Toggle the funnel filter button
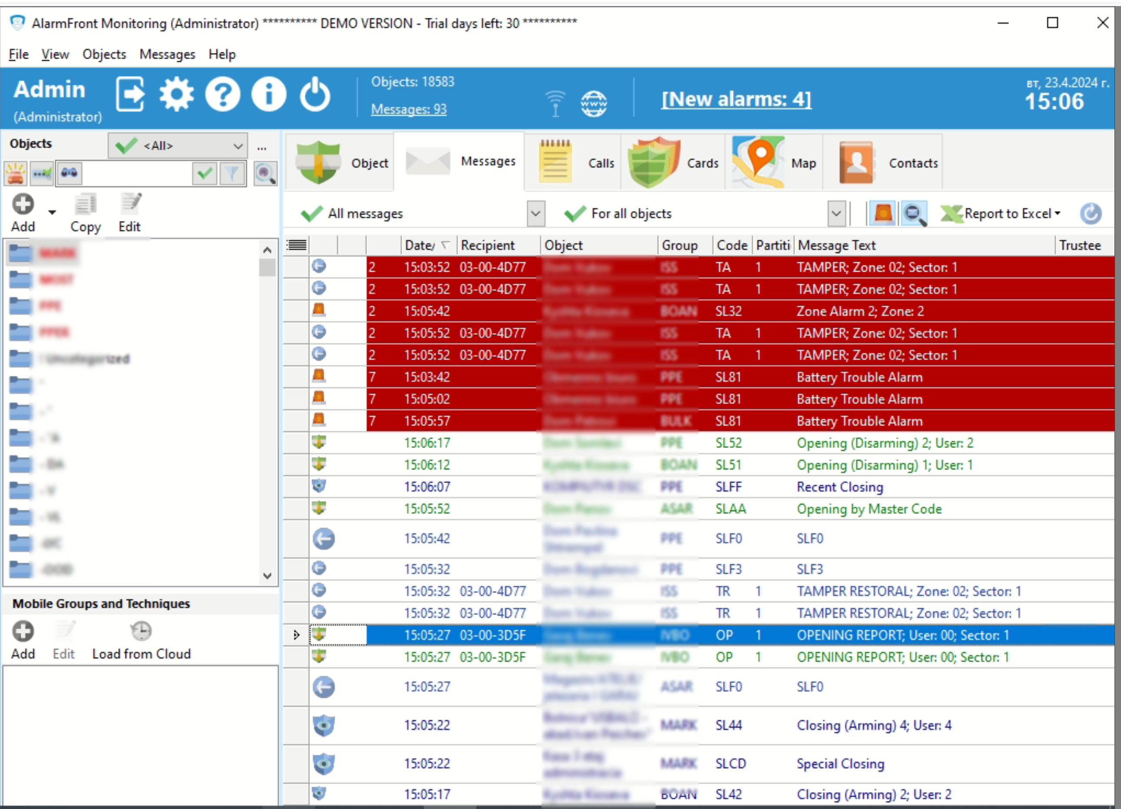This screenshot has height=809, width=1121. click(x=232, y=173)
